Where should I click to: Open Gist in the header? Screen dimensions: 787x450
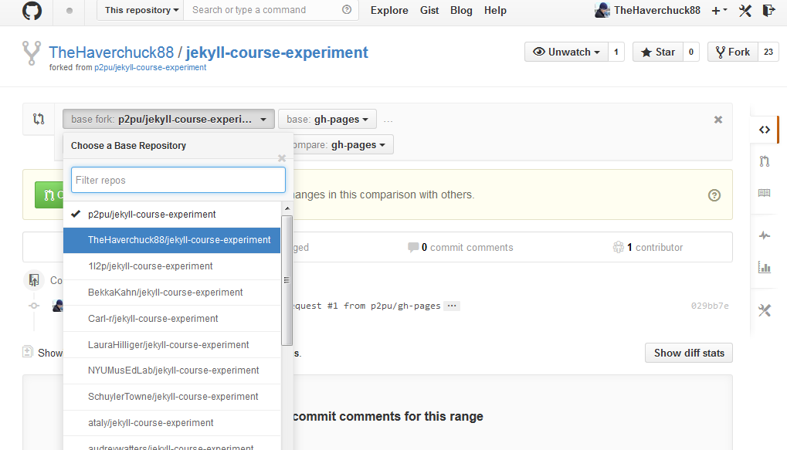[429, 11]
